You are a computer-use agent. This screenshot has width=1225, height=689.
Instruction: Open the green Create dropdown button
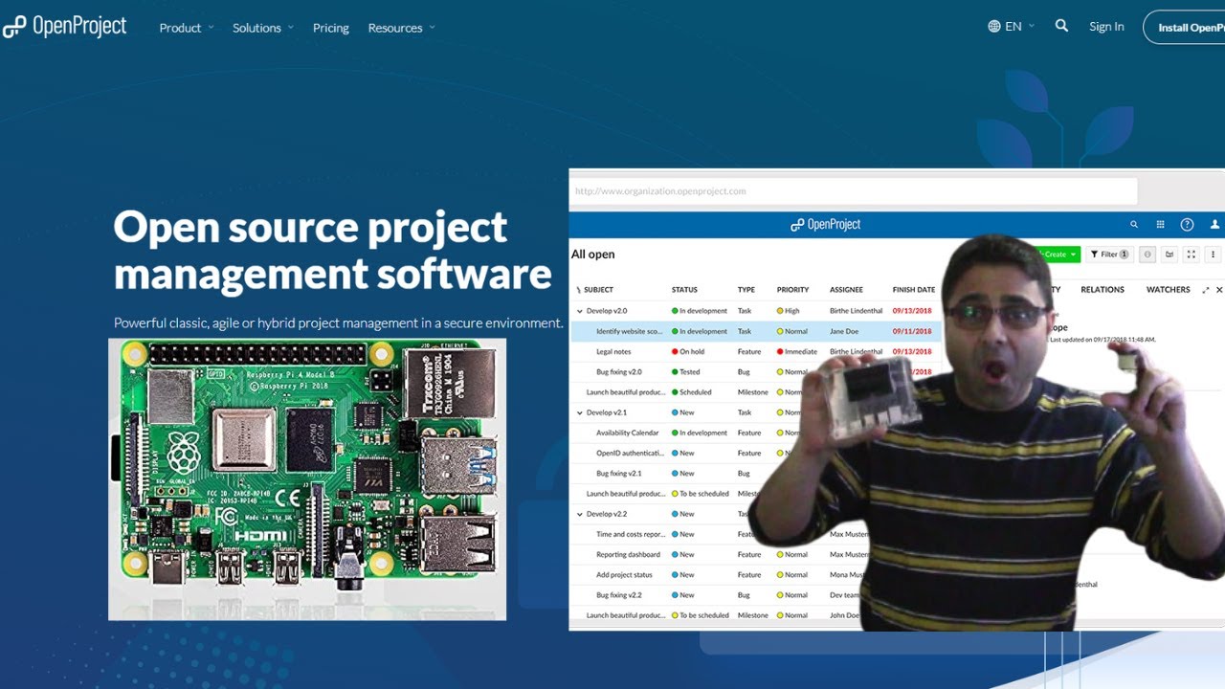(1059, 255)
